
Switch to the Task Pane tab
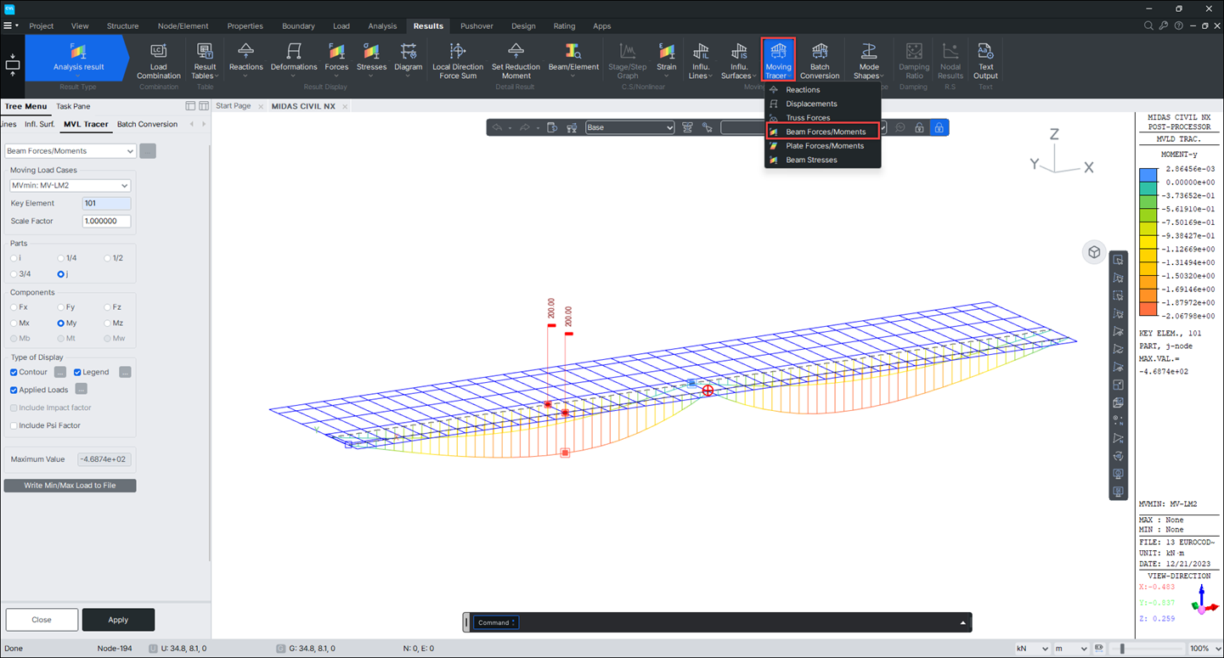click(x=73, y=106)
